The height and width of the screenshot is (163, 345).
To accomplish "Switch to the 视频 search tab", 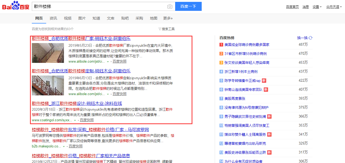I will (67, 18).
